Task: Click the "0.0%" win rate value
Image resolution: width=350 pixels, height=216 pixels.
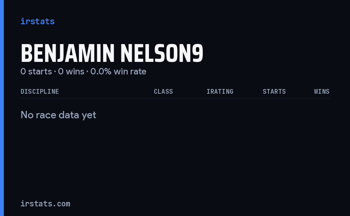Action: click(x=101, y=72)
